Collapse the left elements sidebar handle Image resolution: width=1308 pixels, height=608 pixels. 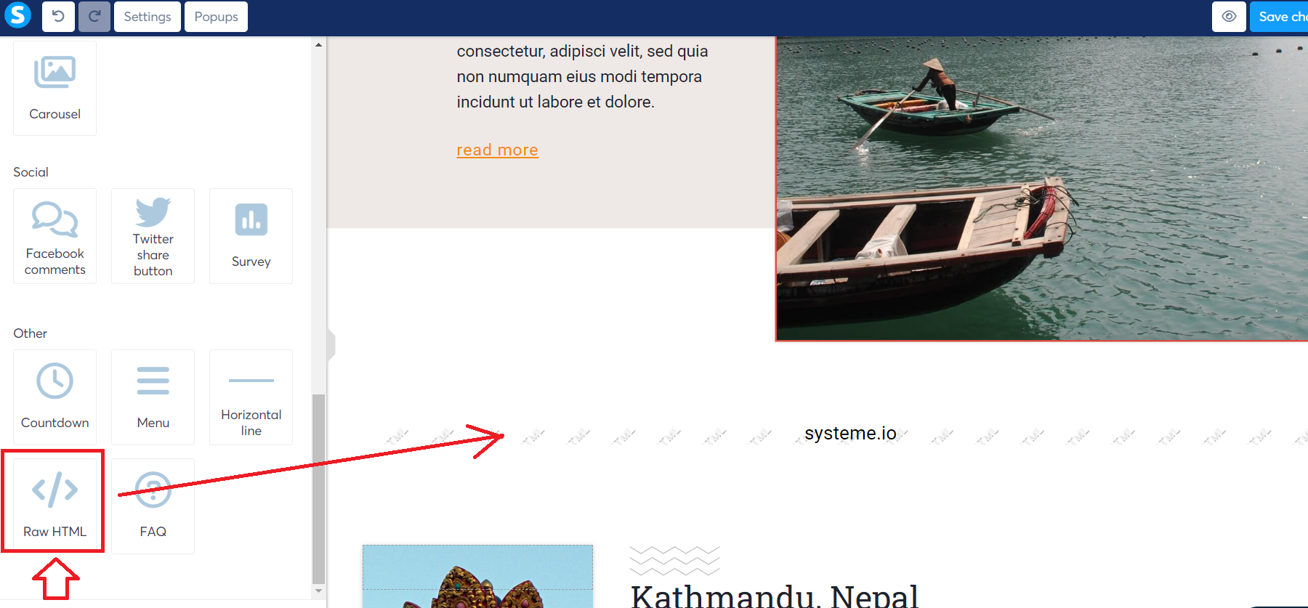point(331,344)
